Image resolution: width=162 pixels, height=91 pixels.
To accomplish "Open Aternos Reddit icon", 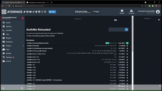I will [x=36, y=12].
